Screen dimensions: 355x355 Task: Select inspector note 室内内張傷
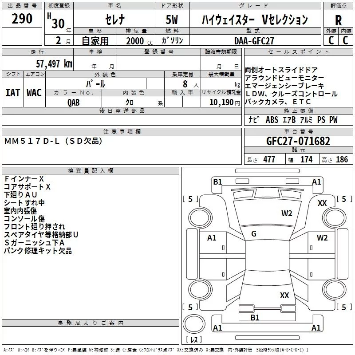(x=20, y=211)
